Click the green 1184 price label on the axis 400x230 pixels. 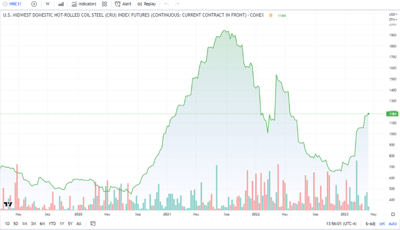tap(392, 113)
